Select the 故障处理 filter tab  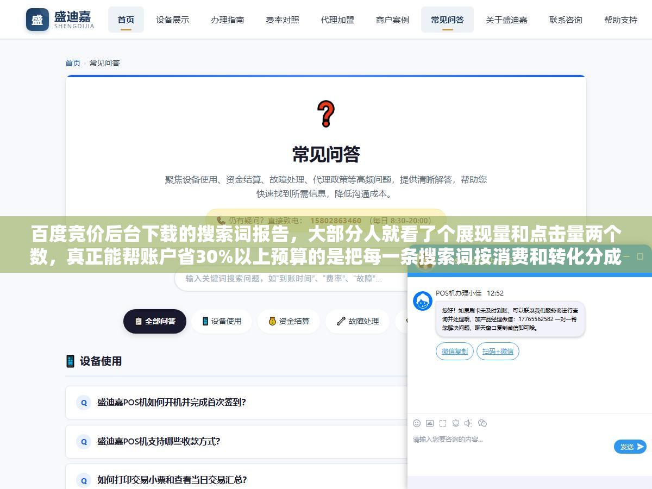tap(358, 321)
